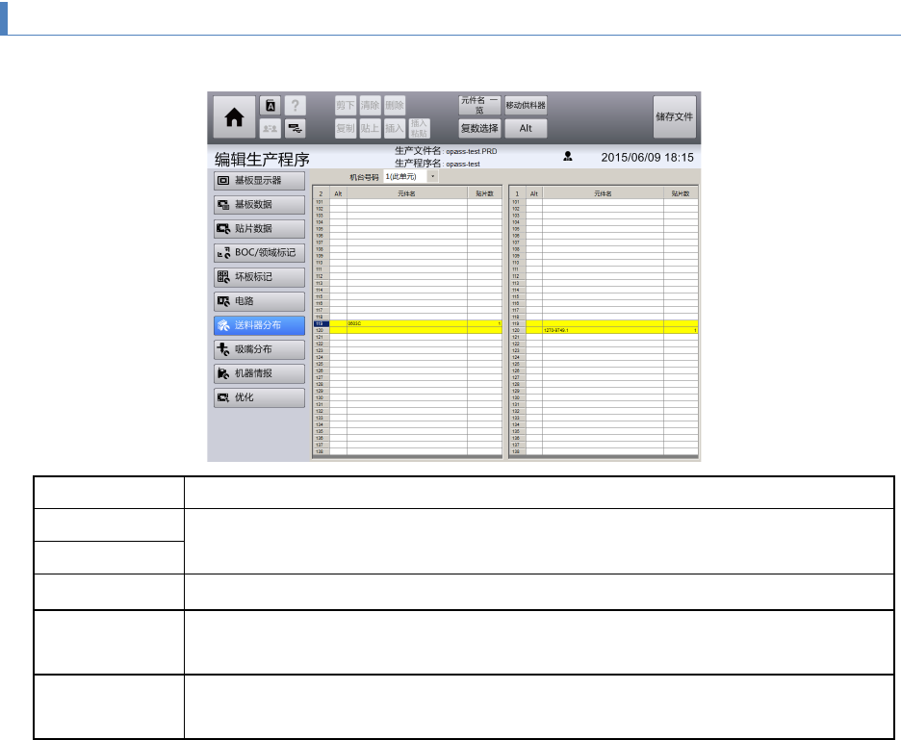Click the Alt toolbar button

click(x=526, y=128)
